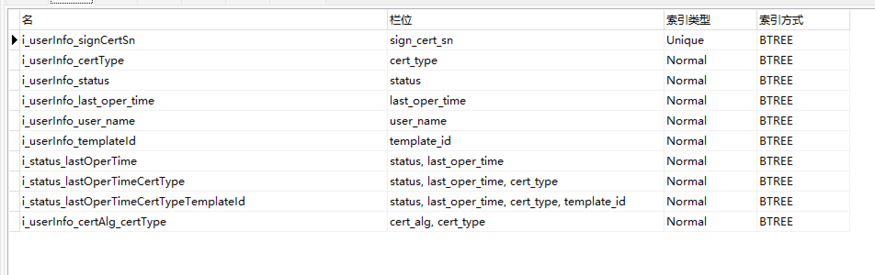Click row selector beside i_userInfo_certAlg_certType
Screen dimensions: 875x275
click(x=14, y=222)
